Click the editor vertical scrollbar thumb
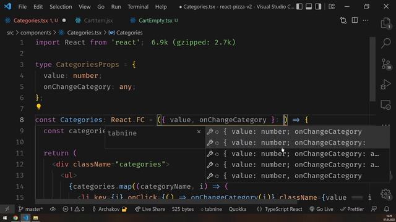The height and width of the screenshot is (222, 396). (x=372, y=69)
